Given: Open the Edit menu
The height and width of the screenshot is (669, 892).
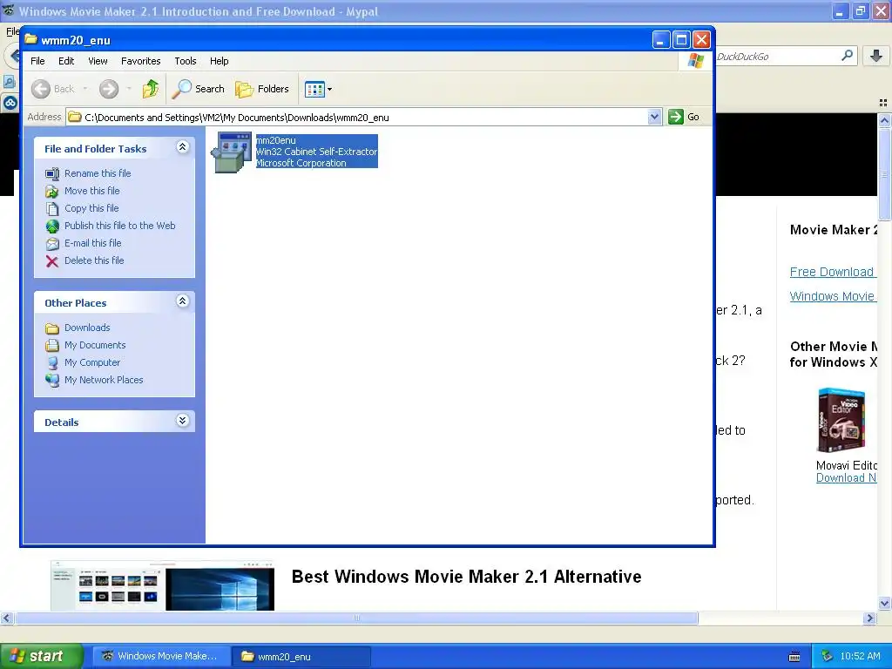Looking at the screenshot, I should pos(66,61).
